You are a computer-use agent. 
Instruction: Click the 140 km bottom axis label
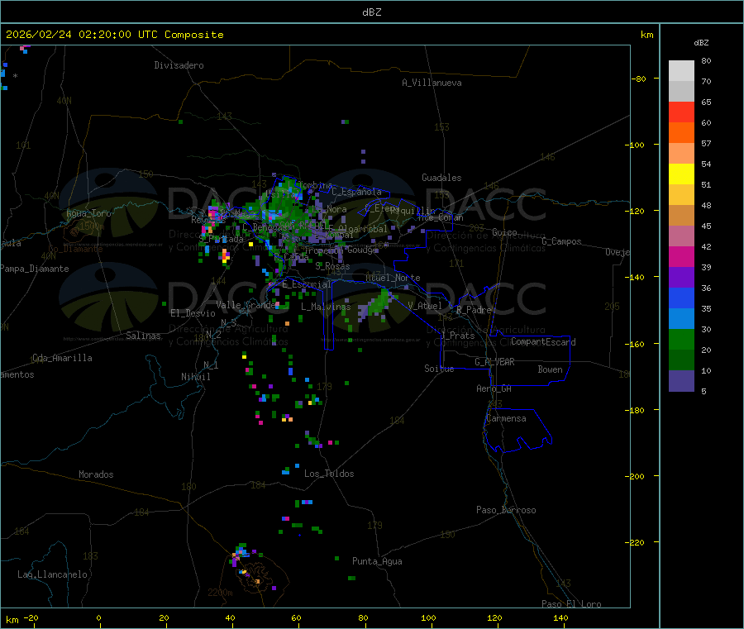coord(560,617)
